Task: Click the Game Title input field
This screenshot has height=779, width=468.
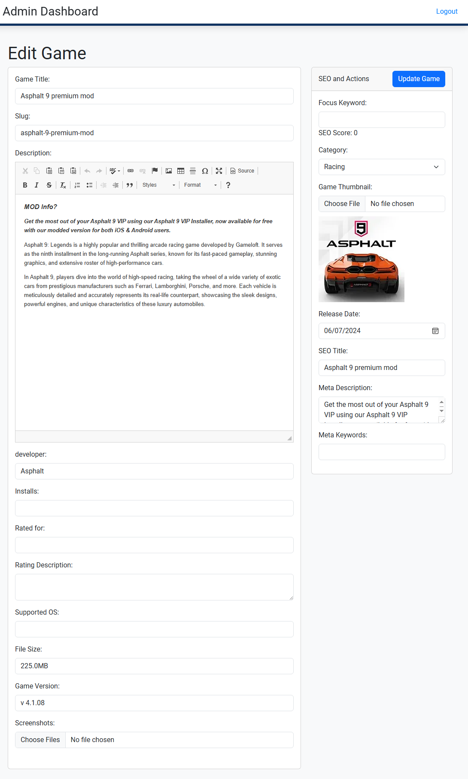Action: (x=154, y=96)
